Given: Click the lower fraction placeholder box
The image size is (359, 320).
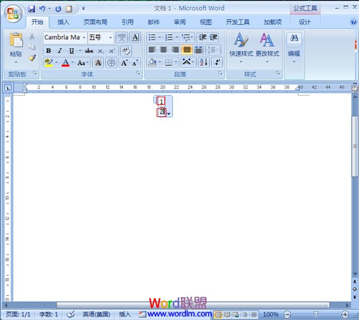Looking at the screenshot, I should coord(161,112).
